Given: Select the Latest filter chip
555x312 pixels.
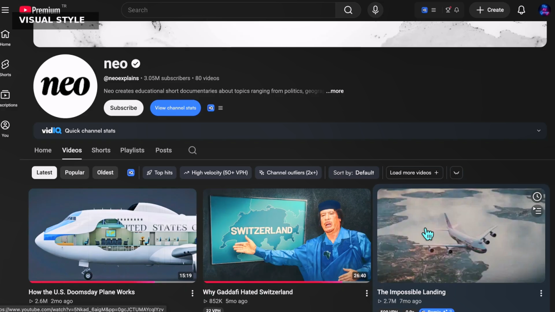Looking at the screenshot, I should pos(44,173).
